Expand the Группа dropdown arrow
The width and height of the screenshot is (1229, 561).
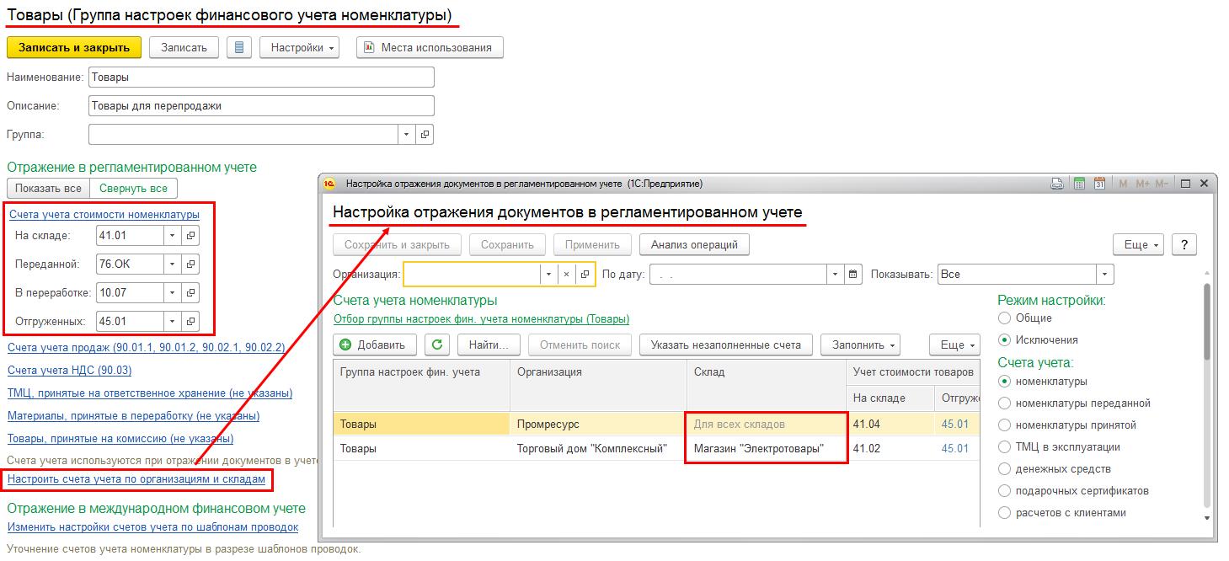tap(407, 134)
